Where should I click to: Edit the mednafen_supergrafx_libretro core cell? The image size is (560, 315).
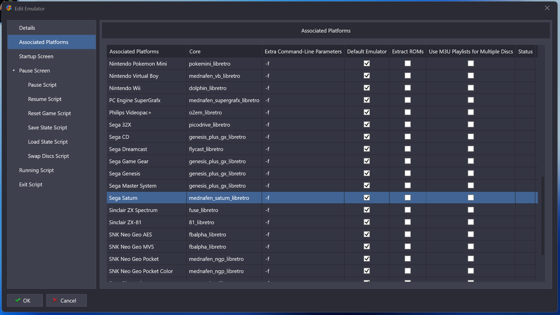click(x=224, y=100)
